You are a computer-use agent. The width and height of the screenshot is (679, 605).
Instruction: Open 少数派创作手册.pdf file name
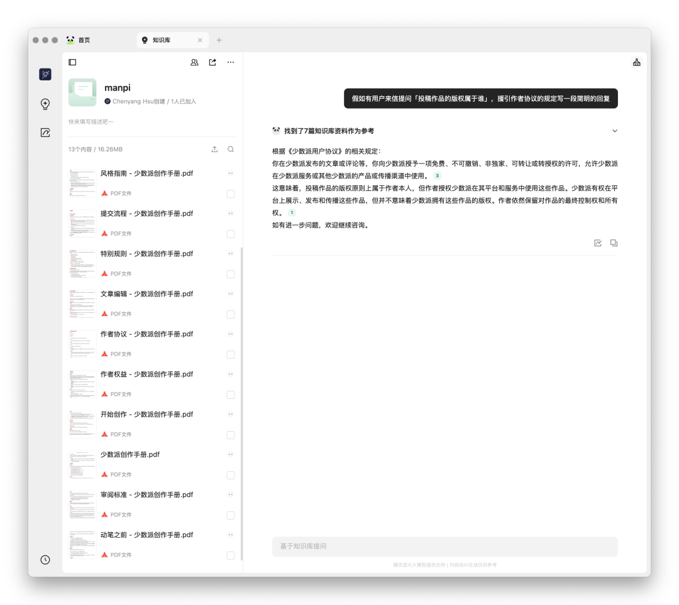click(130, 454)
